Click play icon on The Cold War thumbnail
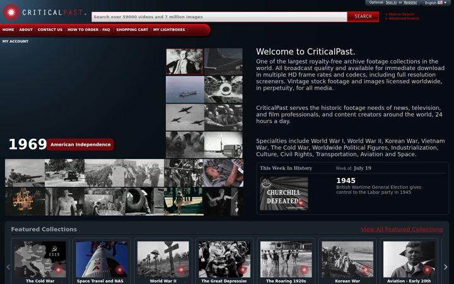This screenshot has height=284, width=454. (x=58, y=270)
